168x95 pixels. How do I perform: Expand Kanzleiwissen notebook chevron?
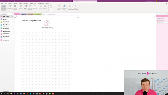tap(13, 28)
